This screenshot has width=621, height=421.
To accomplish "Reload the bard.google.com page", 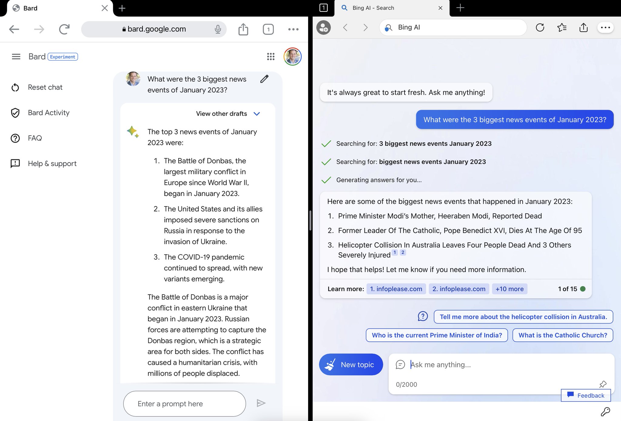I will (x=64, y=29).
